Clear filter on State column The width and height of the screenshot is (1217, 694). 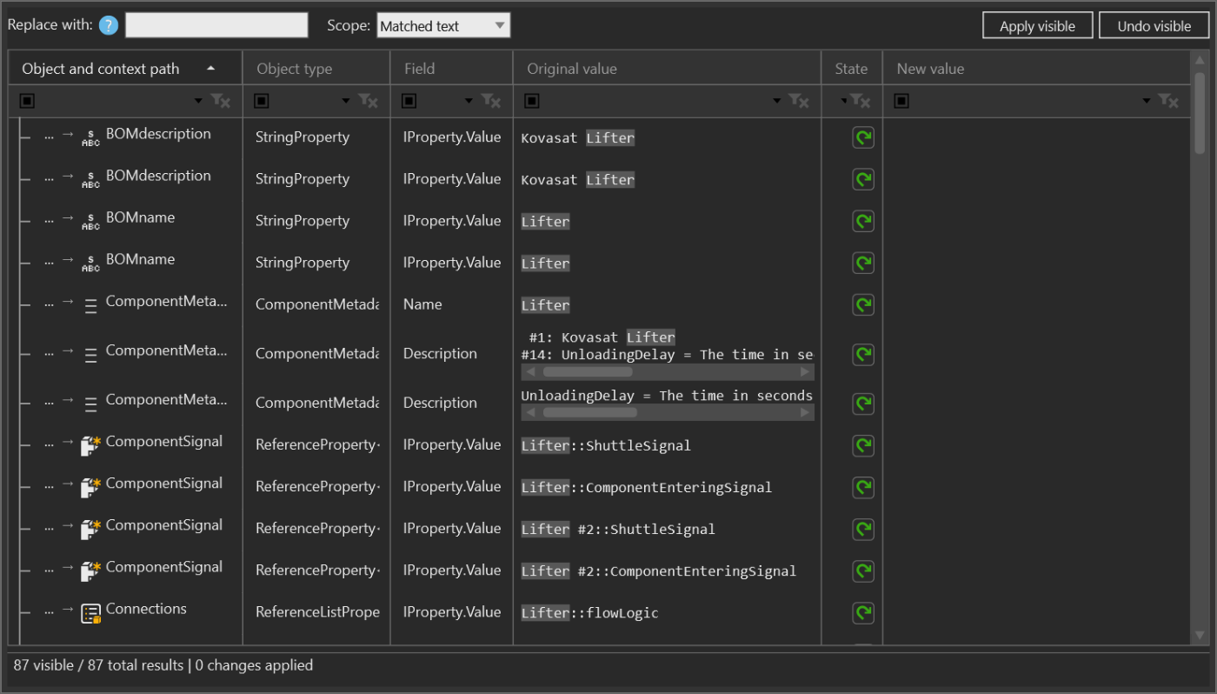coord(861,101)
